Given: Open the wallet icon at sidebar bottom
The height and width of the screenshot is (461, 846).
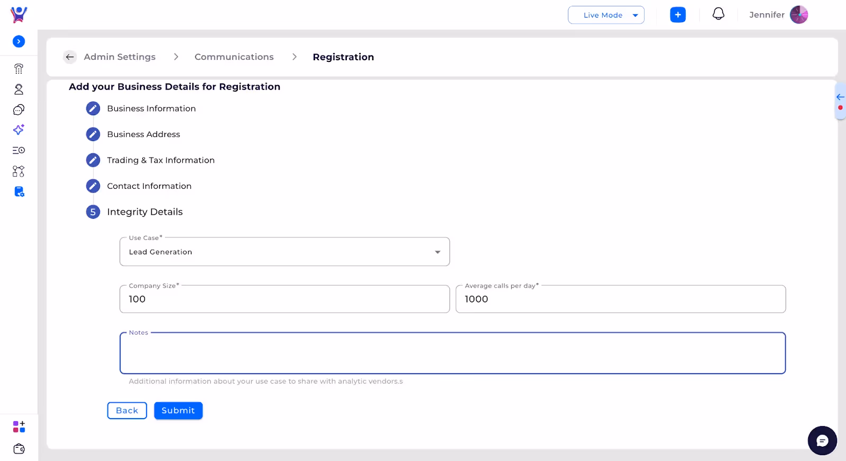Looking at the screenshot, I should click(19, 449).
